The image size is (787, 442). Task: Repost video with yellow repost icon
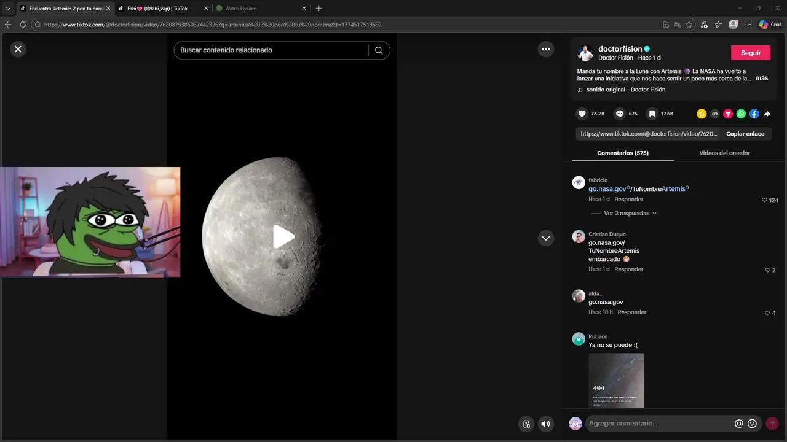click(702, 114)
